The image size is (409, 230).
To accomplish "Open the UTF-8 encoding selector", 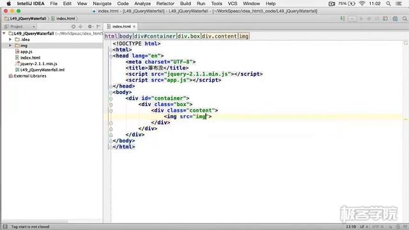I will point(378,227).
